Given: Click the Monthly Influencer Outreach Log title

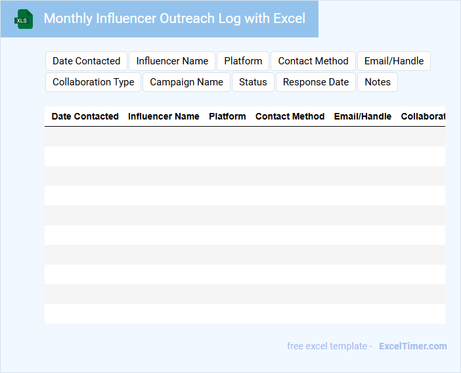Looking at the screenshot, I should [x=174, y=18].
